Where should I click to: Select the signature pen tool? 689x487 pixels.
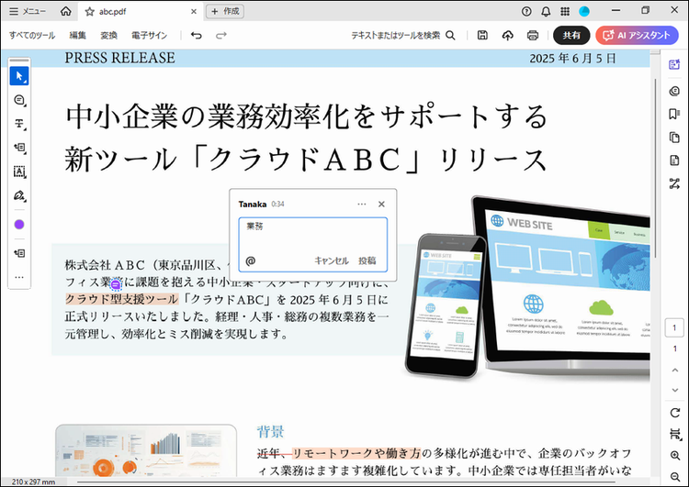click(19, 195)
